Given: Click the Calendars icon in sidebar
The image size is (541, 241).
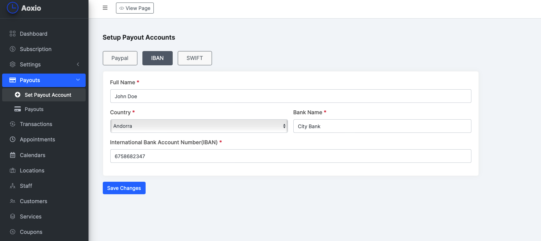Looking at the screenshot, I should [x=12, y=155].
